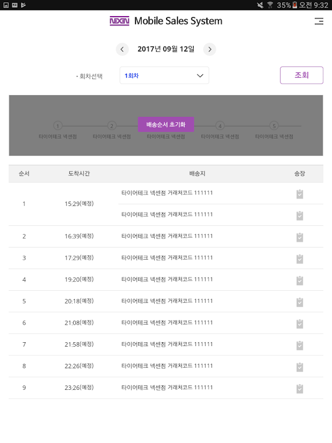Click the 배송순서 초기화 button

tap(166, 125)
